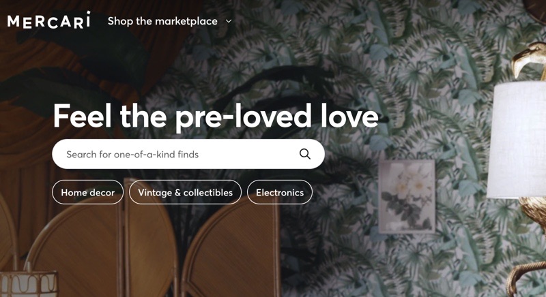Open the Electronics category
This screenshot has width=546, height=297.
[280, 192]
